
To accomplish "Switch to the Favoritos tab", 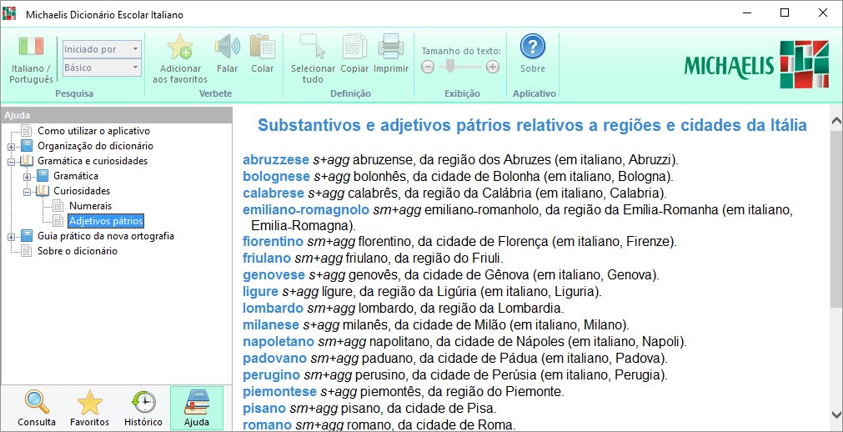I will click(89, 409).
